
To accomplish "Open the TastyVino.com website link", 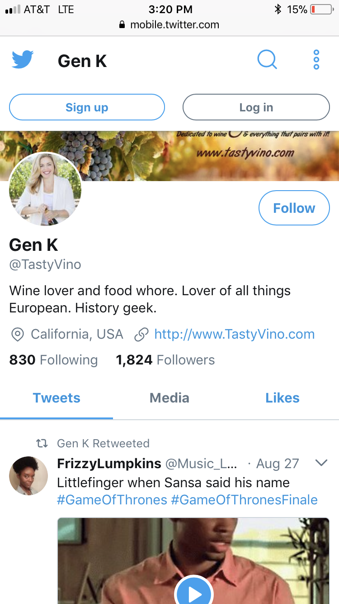I will pos(234,334).
